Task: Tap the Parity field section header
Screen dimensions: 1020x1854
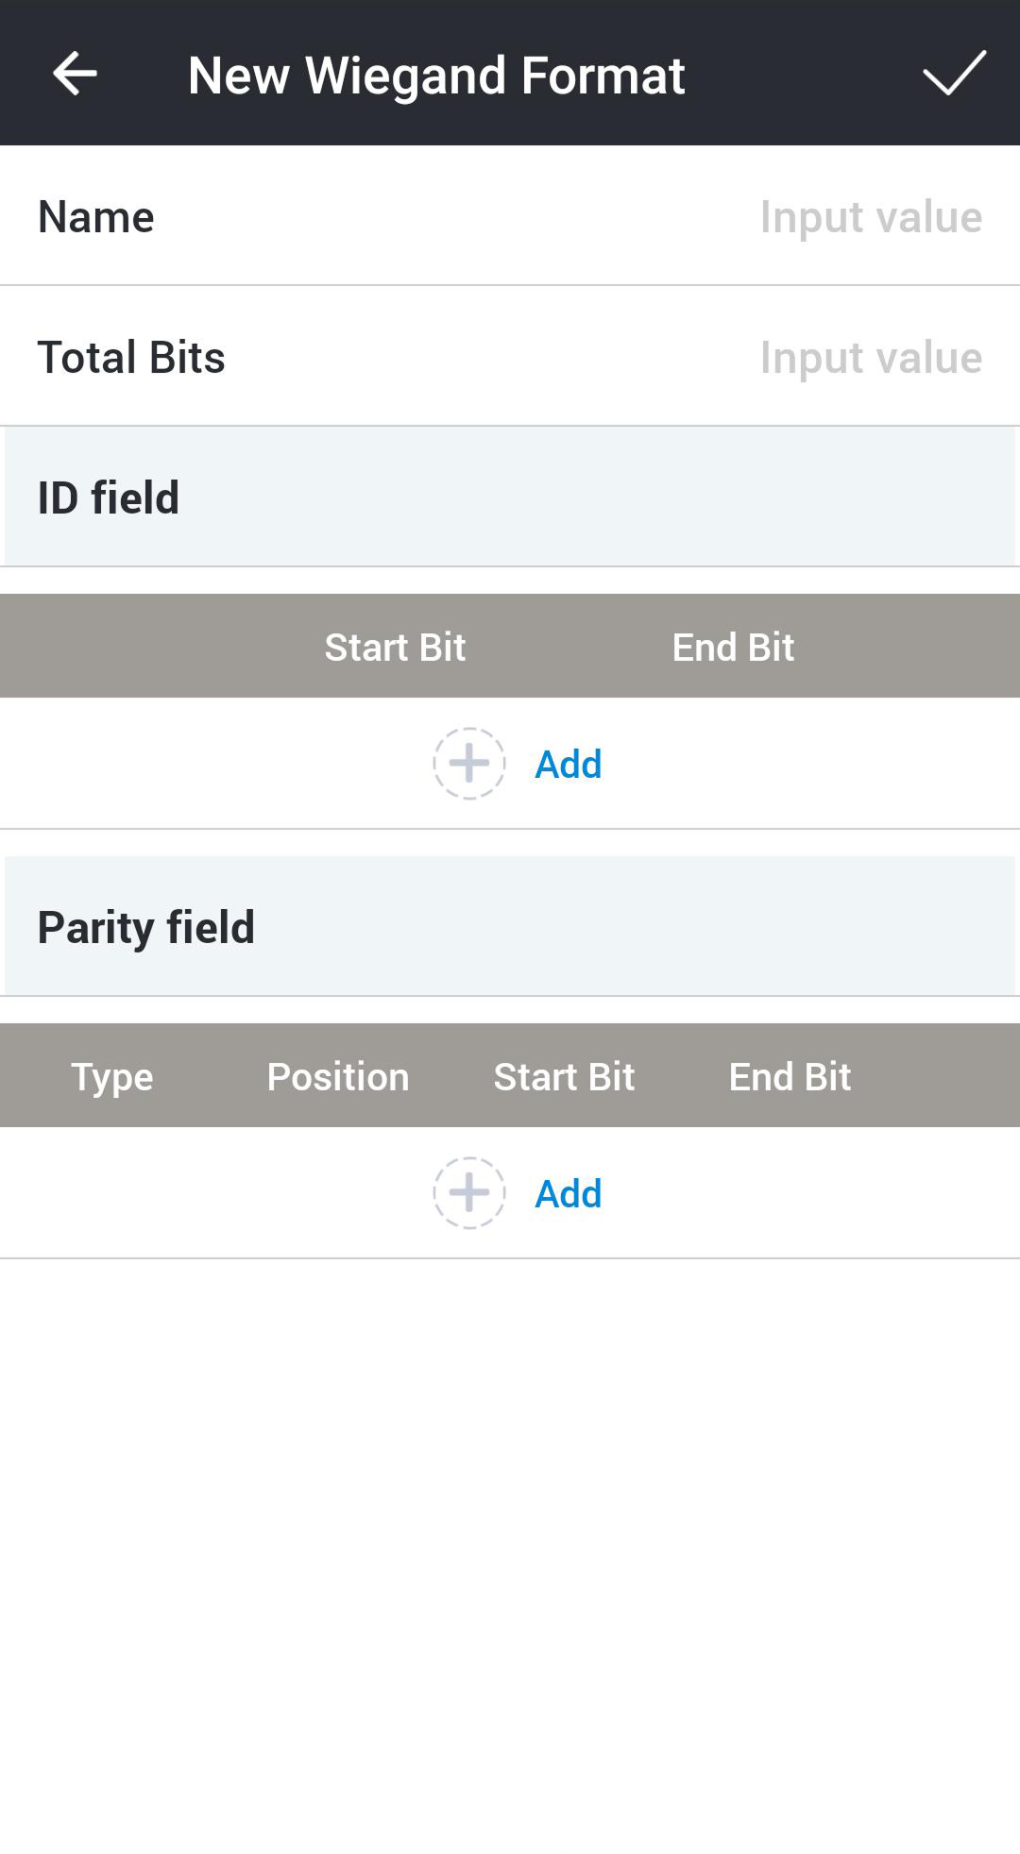Action: pos(146,927)
